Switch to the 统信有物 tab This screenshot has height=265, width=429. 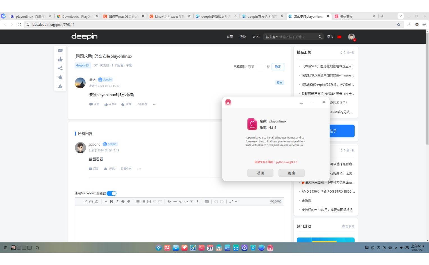(355, 17)
